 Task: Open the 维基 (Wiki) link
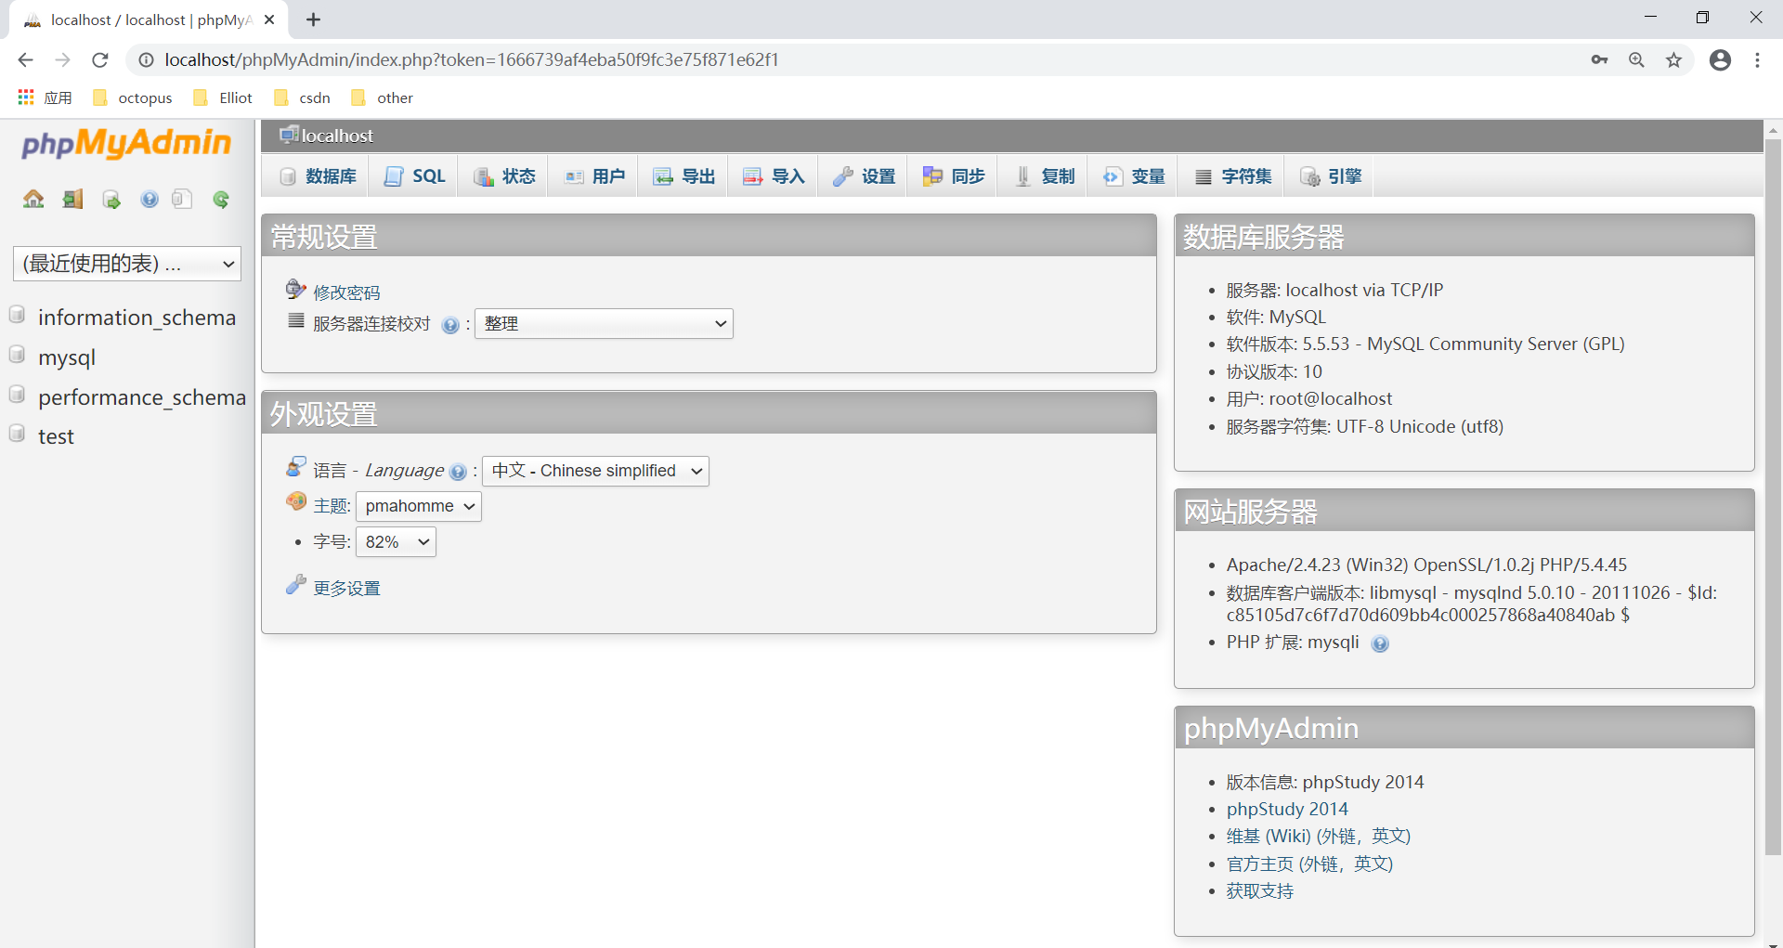point(1319,836)
